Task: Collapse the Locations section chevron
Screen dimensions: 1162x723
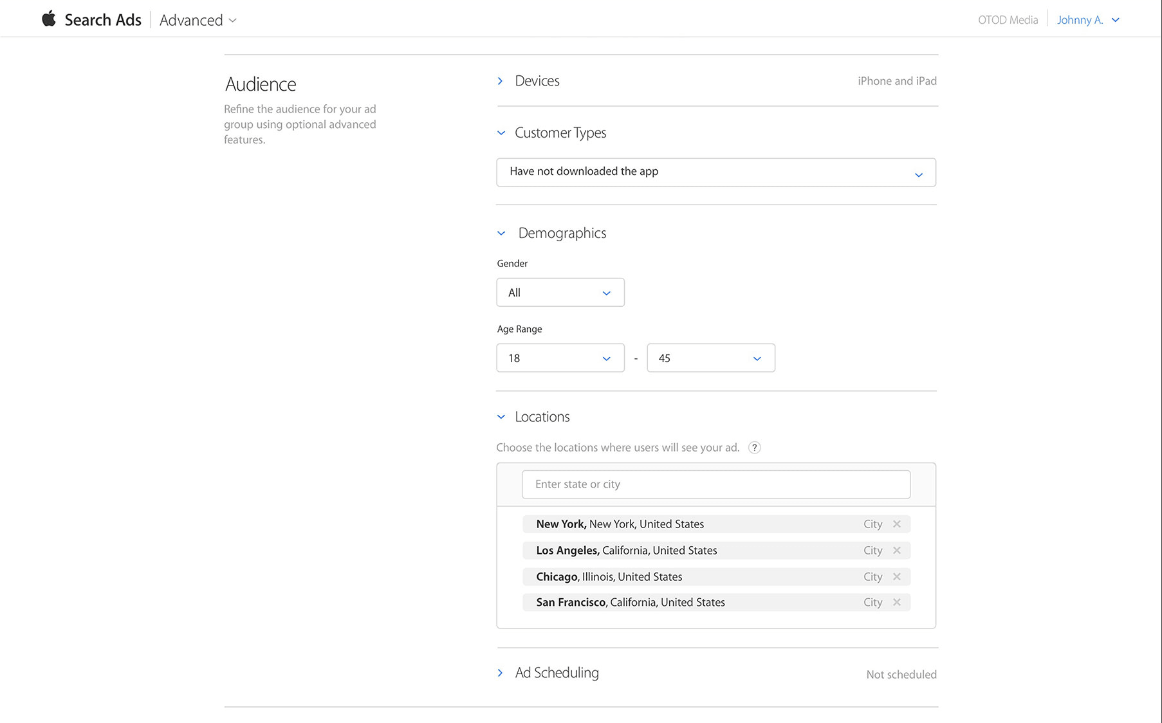Action: pyautogui.click(x=501, y=417)
